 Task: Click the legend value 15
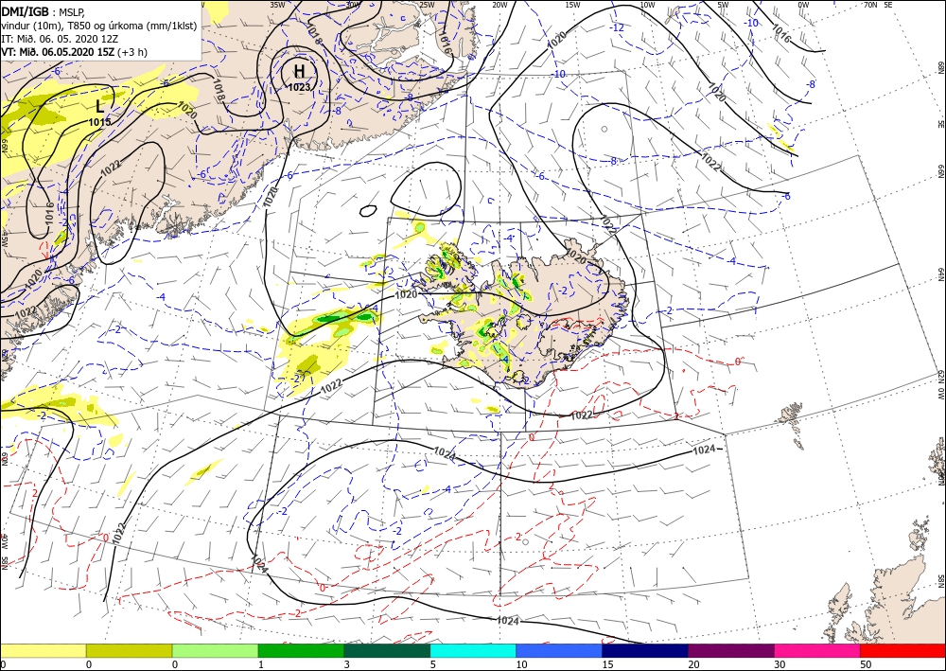[607, 664]
